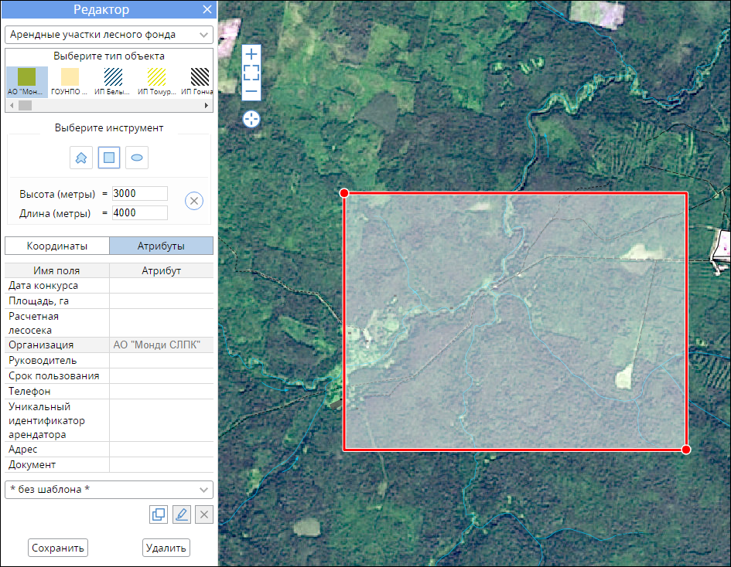This screenshot has height=567, width=731.
Task: Click the Дата конкурса attribute cell
Action: pos(162,286)
